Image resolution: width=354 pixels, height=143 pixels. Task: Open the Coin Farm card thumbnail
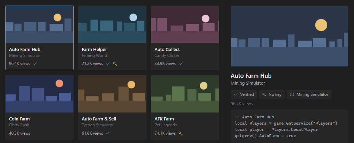coord(40,94)
